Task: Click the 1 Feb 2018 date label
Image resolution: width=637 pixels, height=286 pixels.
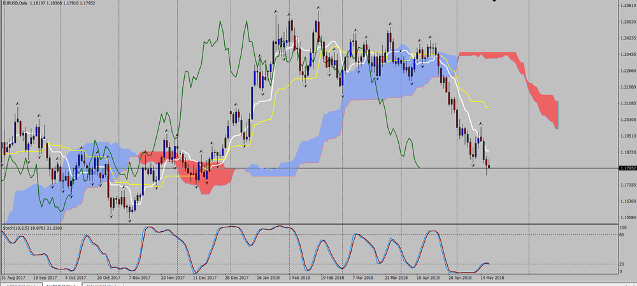Action: pyautogui.click(x=300, y=278)
